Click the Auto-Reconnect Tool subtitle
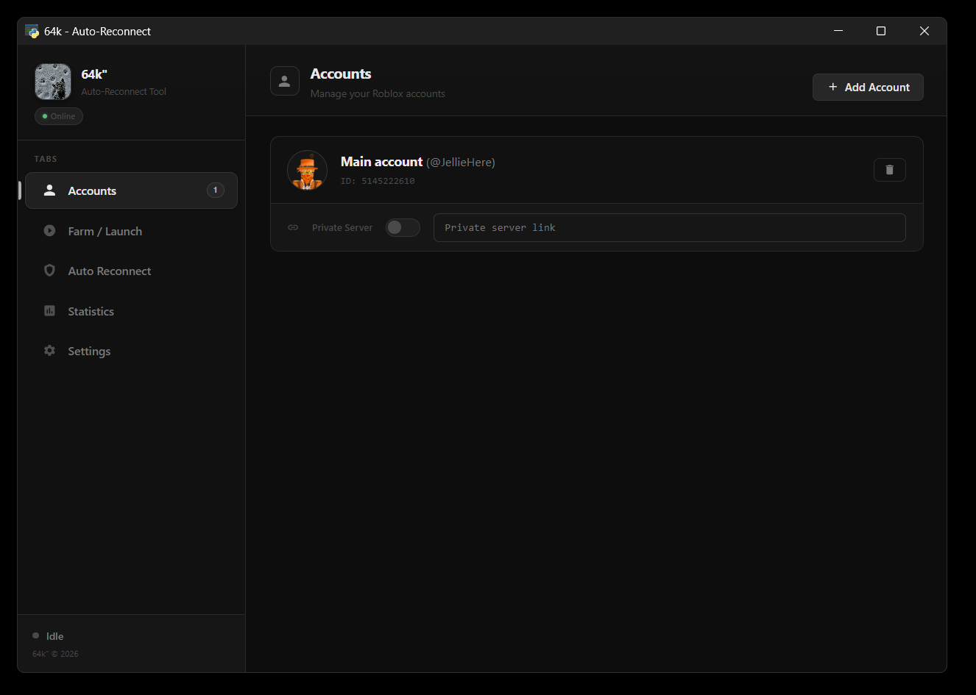976x695 pixels. tap(124, 91)
